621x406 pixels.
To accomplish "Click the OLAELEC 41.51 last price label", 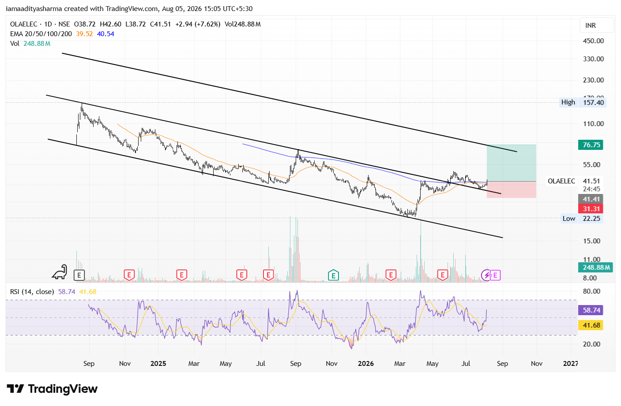I will 574,181.
